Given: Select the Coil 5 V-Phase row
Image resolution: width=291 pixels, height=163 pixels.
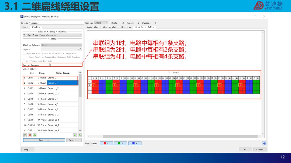Looking at the screenshot, I should [51, 99].
